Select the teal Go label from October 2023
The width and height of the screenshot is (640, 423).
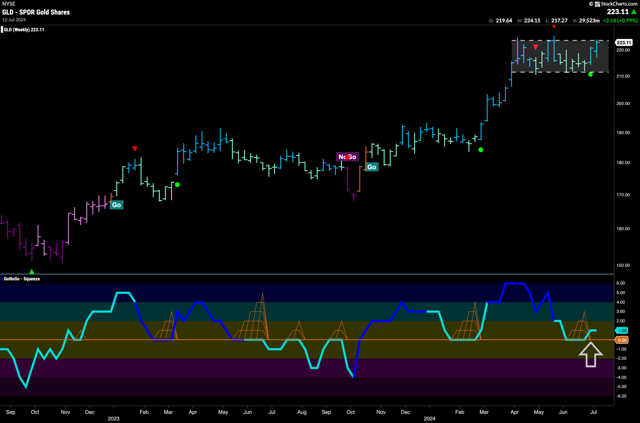pos(372,167)
